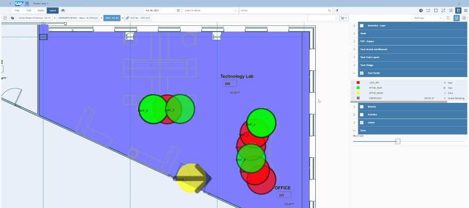This screenshot has height=208, width=469.
Task: Click the Object size slider handle
Action: [398, 141]
